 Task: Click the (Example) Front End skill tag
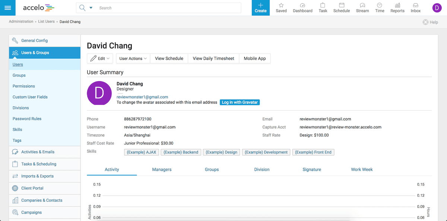point(313,152)
